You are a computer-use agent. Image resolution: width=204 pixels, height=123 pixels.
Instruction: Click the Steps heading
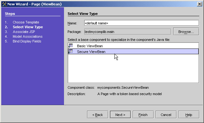(10, 14)
